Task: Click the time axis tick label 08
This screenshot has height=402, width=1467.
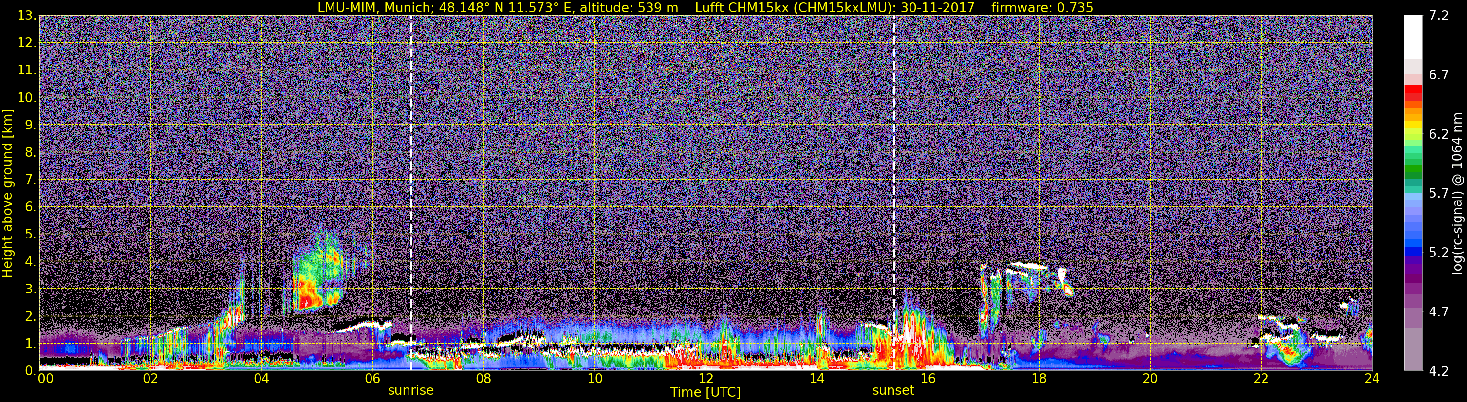Action: coord(483,379)
